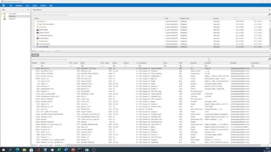Click the Number column equals filter operator
Screen dimensions: 271x152
(33, 66)
